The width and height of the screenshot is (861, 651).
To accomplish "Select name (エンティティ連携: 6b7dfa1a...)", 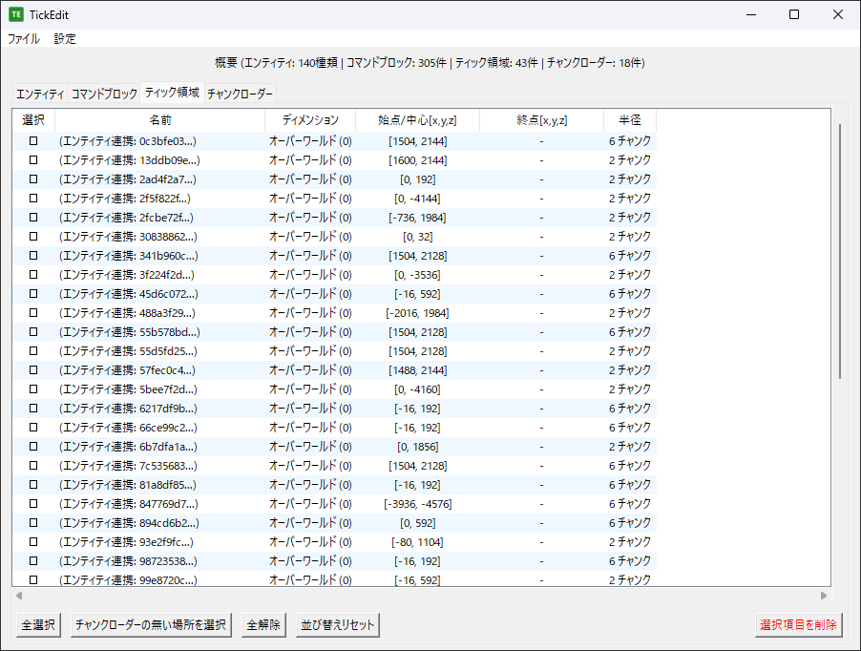I will click(x=128, y=447).
